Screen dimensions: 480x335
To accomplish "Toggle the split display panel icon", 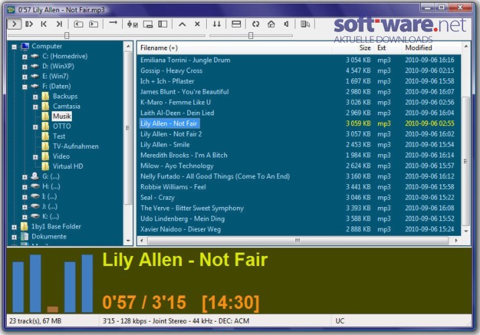I will tap(236, 24).
